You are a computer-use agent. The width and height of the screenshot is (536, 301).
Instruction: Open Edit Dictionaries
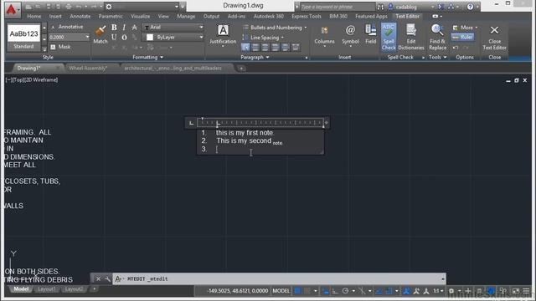[x=411, y=37]
